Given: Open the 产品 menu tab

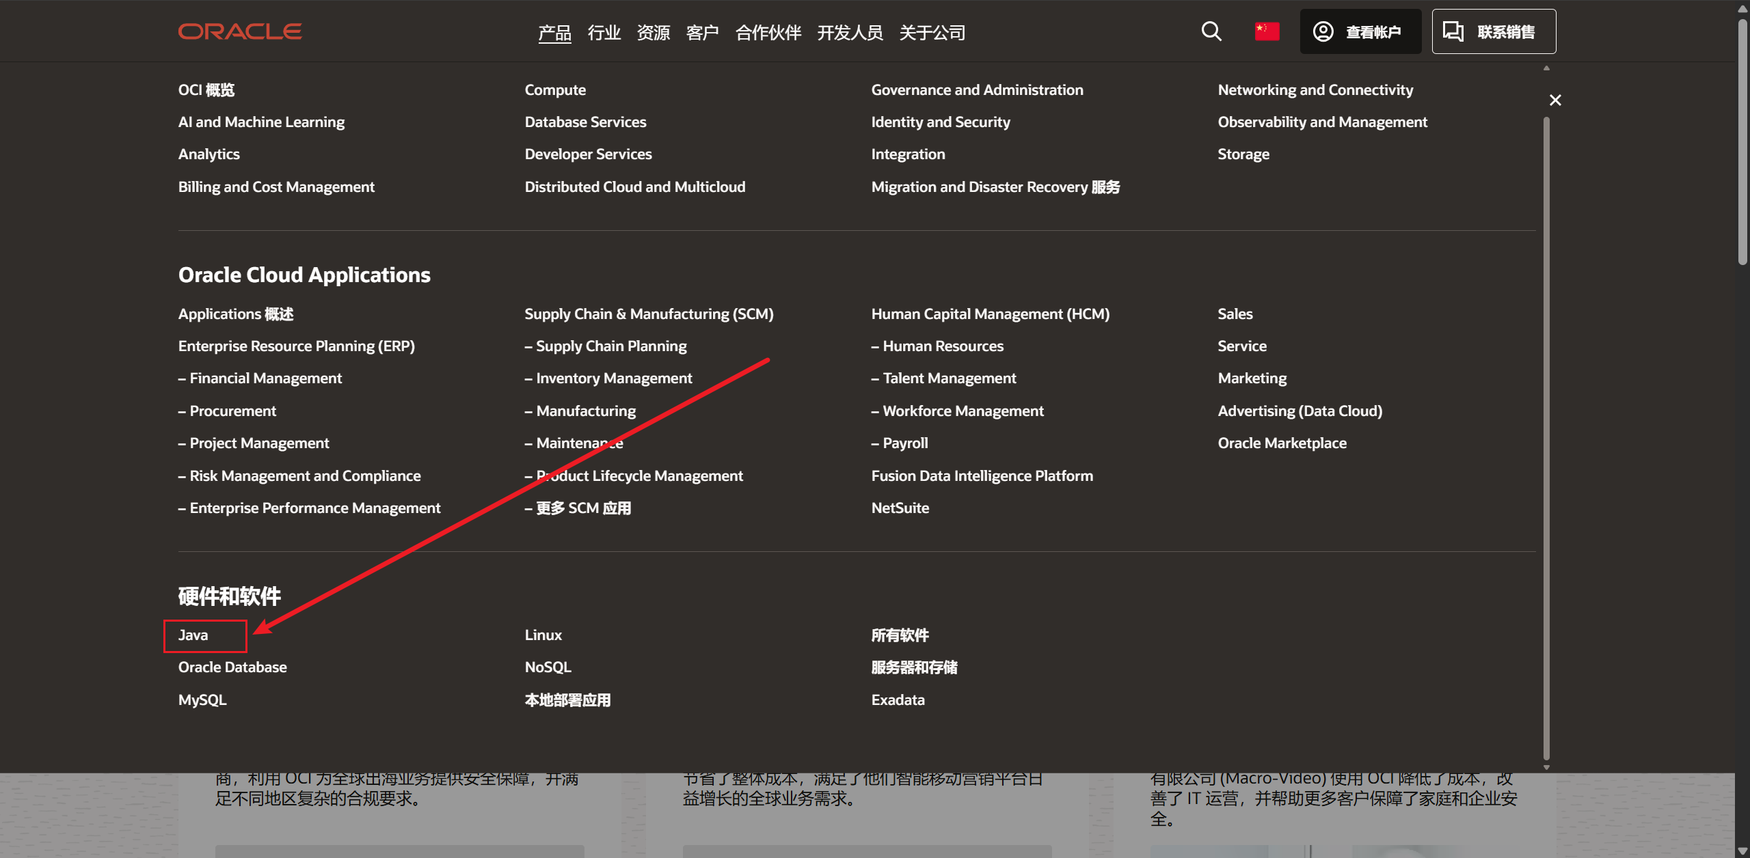Looking at the screenshot, I should tap(554, 32).
